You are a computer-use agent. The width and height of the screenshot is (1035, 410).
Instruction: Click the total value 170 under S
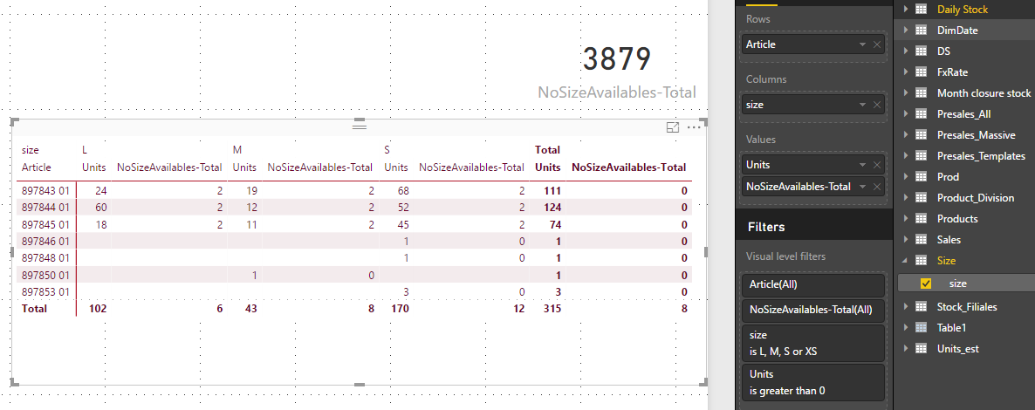click(400, 308)
